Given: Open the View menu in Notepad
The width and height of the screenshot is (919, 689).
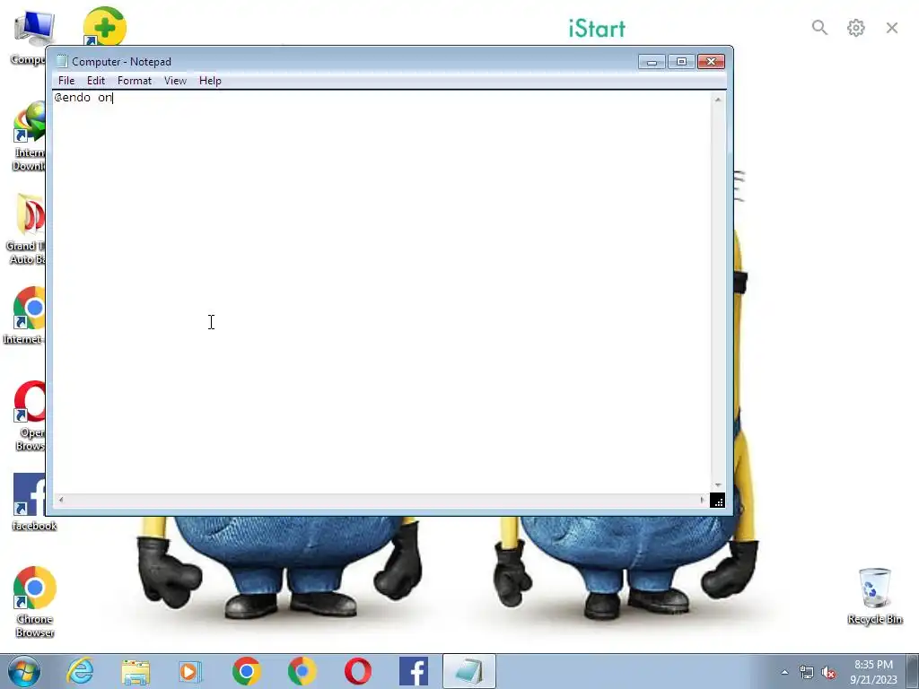Looking at the screenshot, I should point(175,81).
